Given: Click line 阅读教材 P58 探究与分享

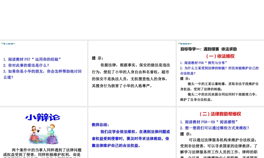Looking at the screenshot, I should click(x=203, y=63).
